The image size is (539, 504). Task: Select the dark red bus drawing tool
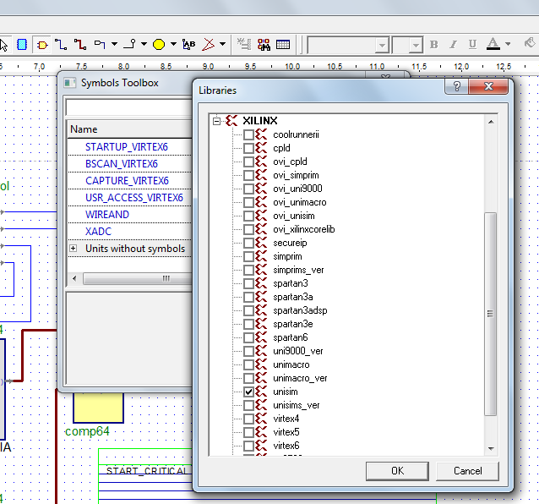80,45
